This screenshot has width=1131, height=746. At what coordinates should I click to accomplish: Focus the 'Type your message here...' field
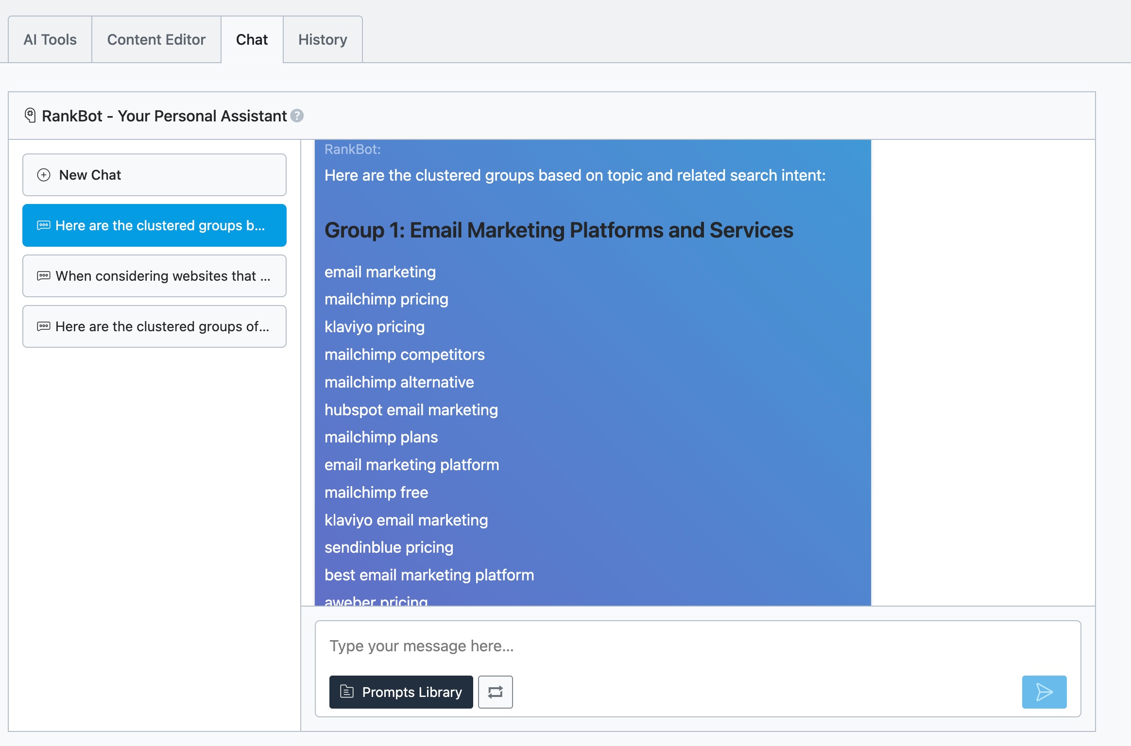pos(698,646)
